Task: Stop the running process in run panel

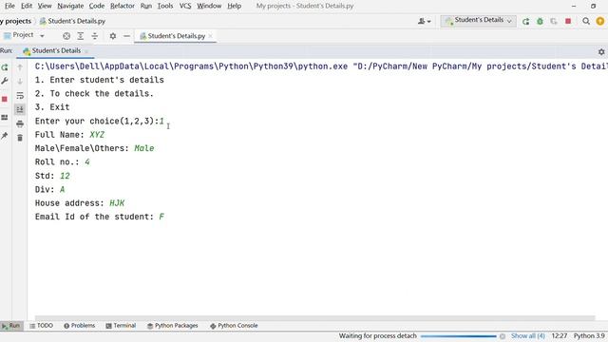Action: [5, 99]
